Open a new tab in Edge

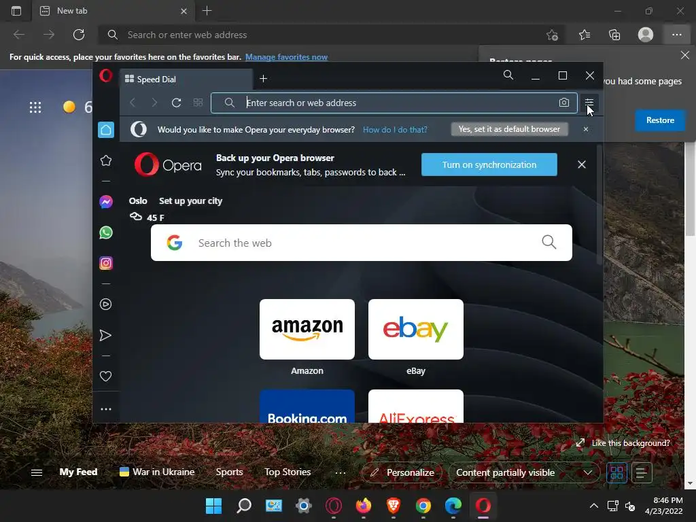(207, 11)
